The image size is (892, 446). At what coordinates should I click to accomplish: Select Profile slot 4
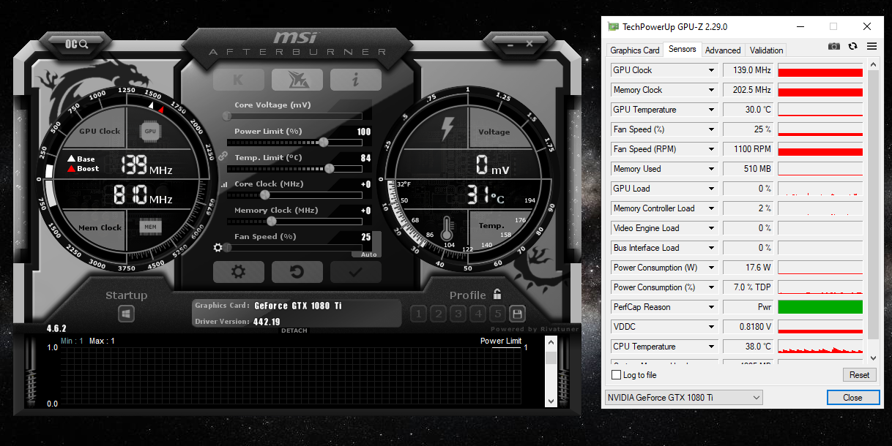point(477,314)
